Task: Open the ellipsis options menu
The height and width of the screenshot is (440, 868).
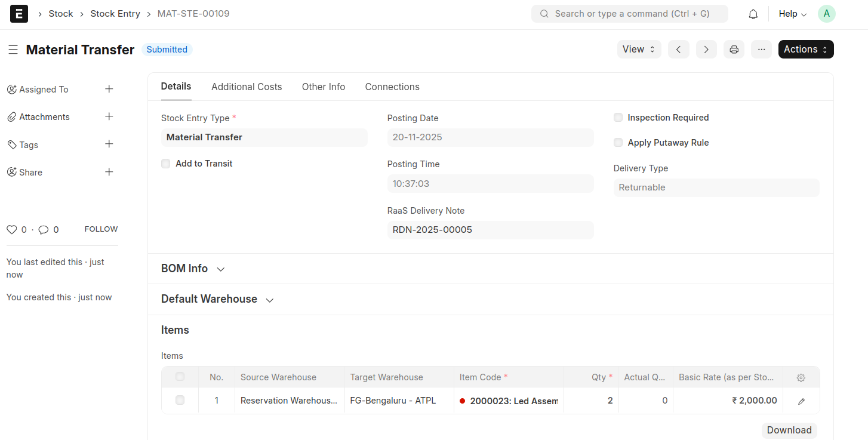Action: 761,49
